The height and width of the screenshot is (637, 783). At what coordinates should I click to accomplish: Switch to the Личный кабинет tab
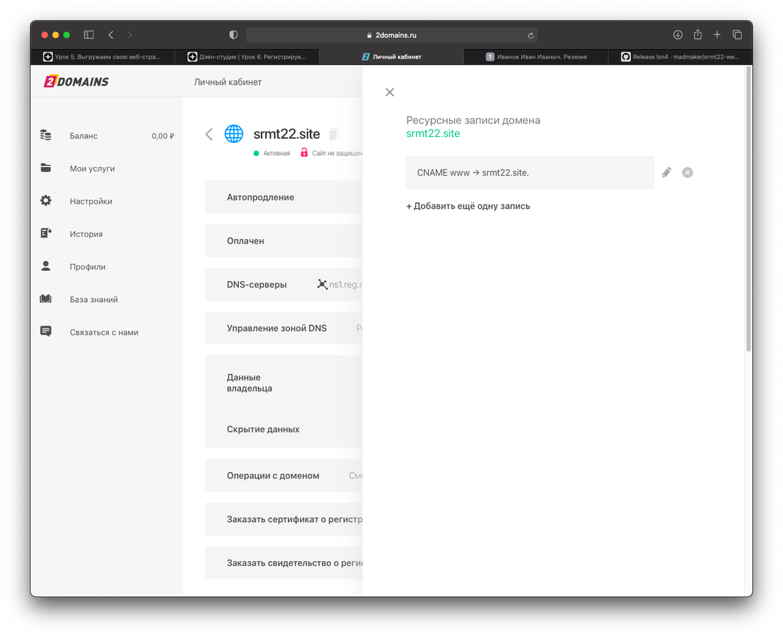391,57
